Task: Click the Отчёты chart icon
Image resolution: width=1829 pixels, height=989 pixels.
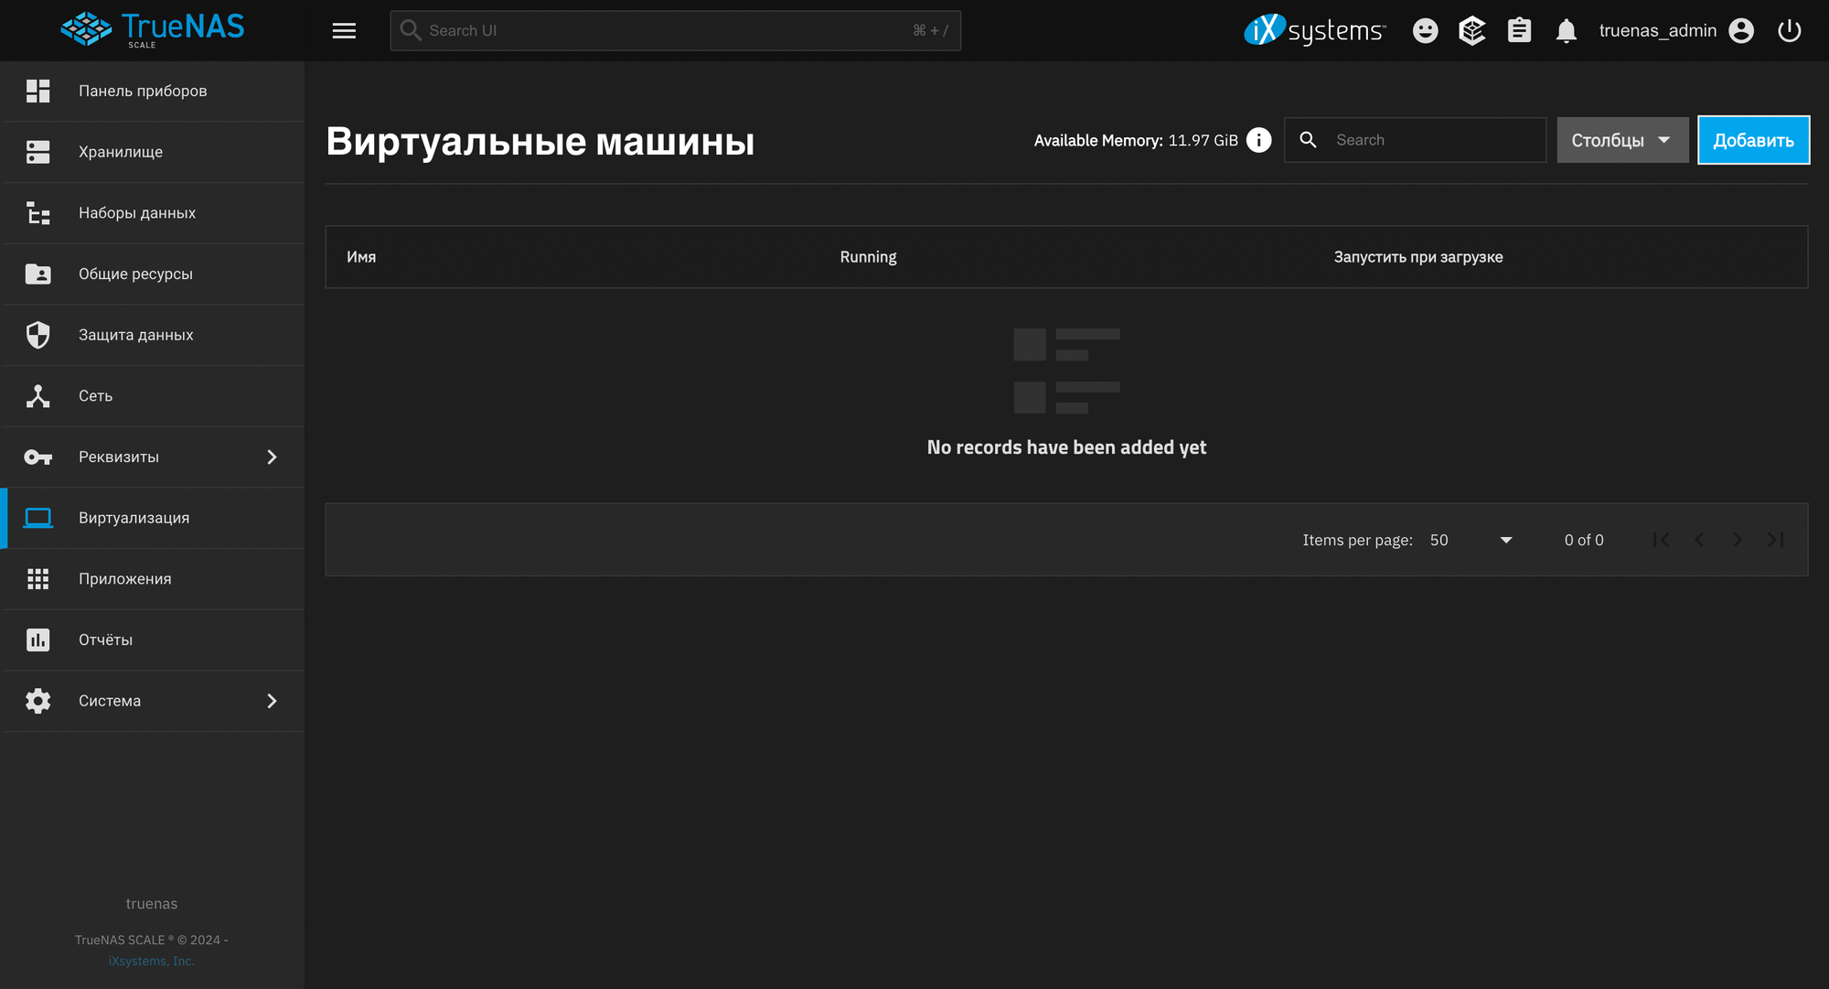Action: click(x=38, y=640)
